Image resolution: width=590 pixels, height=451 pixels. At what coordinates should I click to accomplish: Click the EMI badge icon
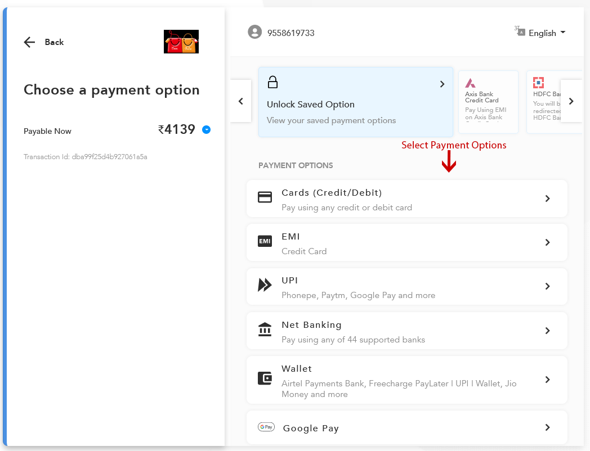click(265, 241)
